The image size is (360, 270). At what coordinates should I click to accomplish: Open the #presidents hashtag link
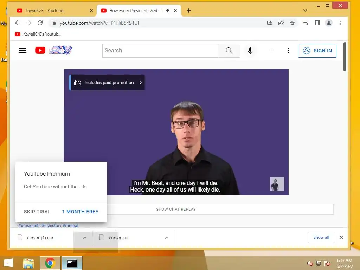(x=30, y=225)
